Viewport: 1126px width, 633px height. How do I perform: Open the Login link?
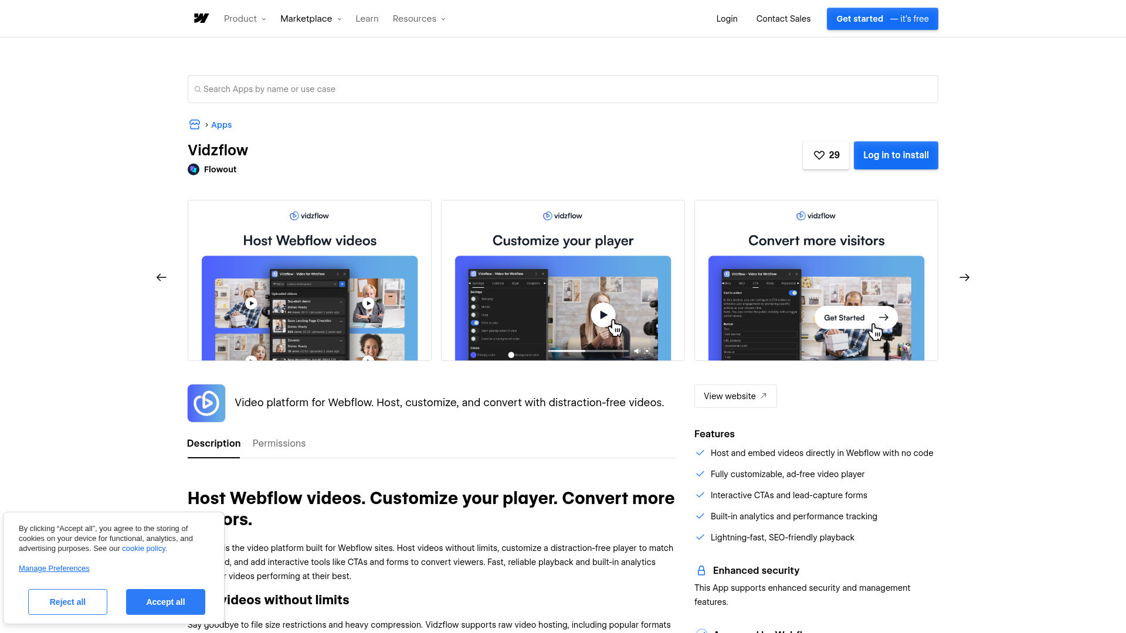(727, 19)
